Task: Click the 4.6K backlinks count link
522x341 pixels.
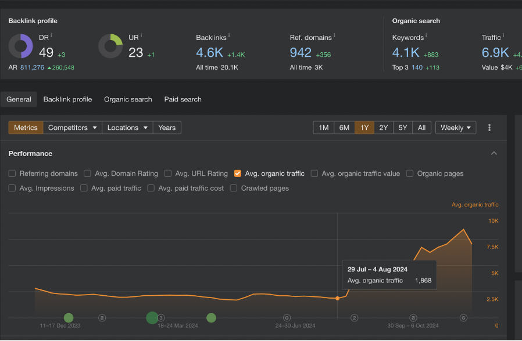Action: [x=209, y=53]
